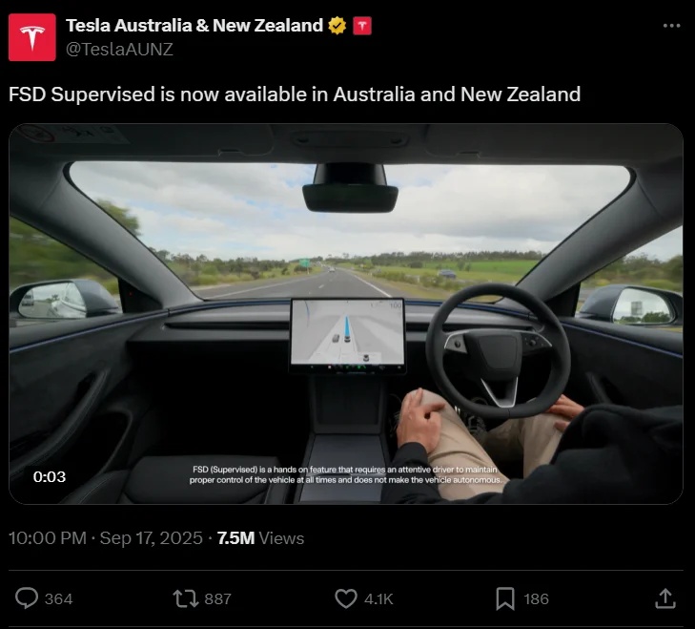Click the 186 bookmarks count
695x629 pixels.
click(x=537, y=598)
